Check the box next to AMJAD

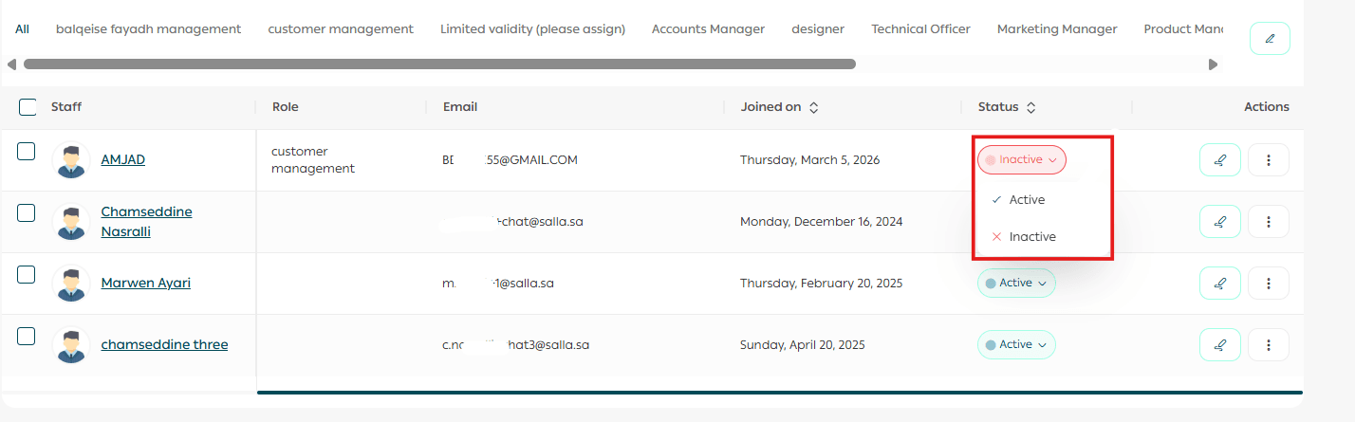coord(27,151)
